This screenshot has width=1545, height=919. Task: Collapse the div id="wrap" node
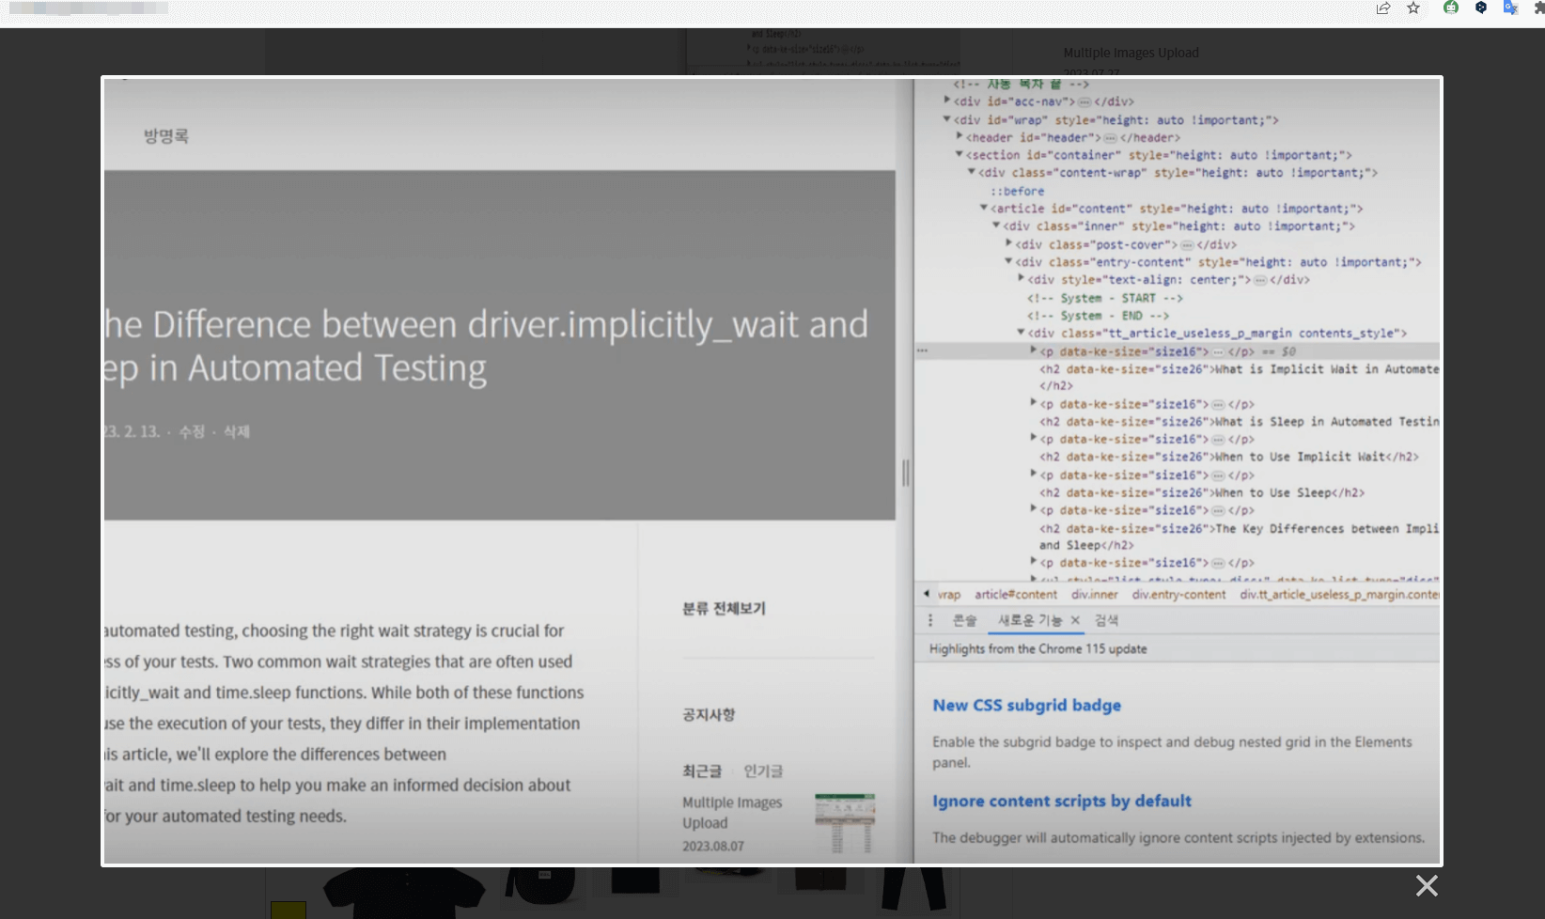[947, 119]
